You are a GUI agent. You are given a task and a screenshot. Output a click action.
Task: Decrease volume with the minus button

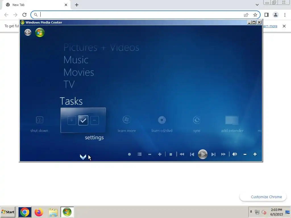point(245,154)
